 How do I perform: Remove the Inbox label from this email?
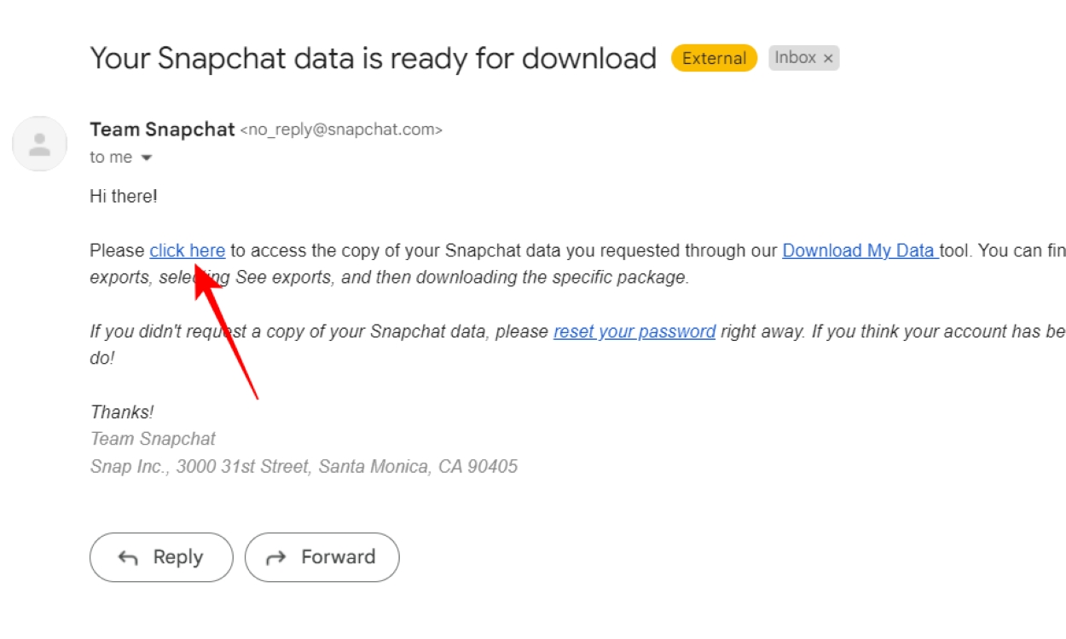(x=828, y=58)
